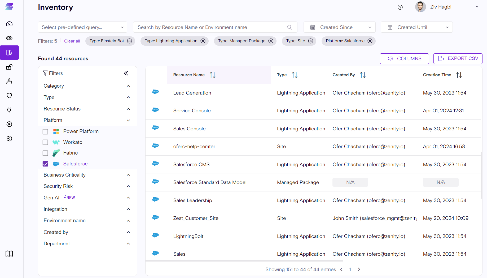Enable the Workato platform checkbox
The image size is (487, 278).
tap(45, 142)
